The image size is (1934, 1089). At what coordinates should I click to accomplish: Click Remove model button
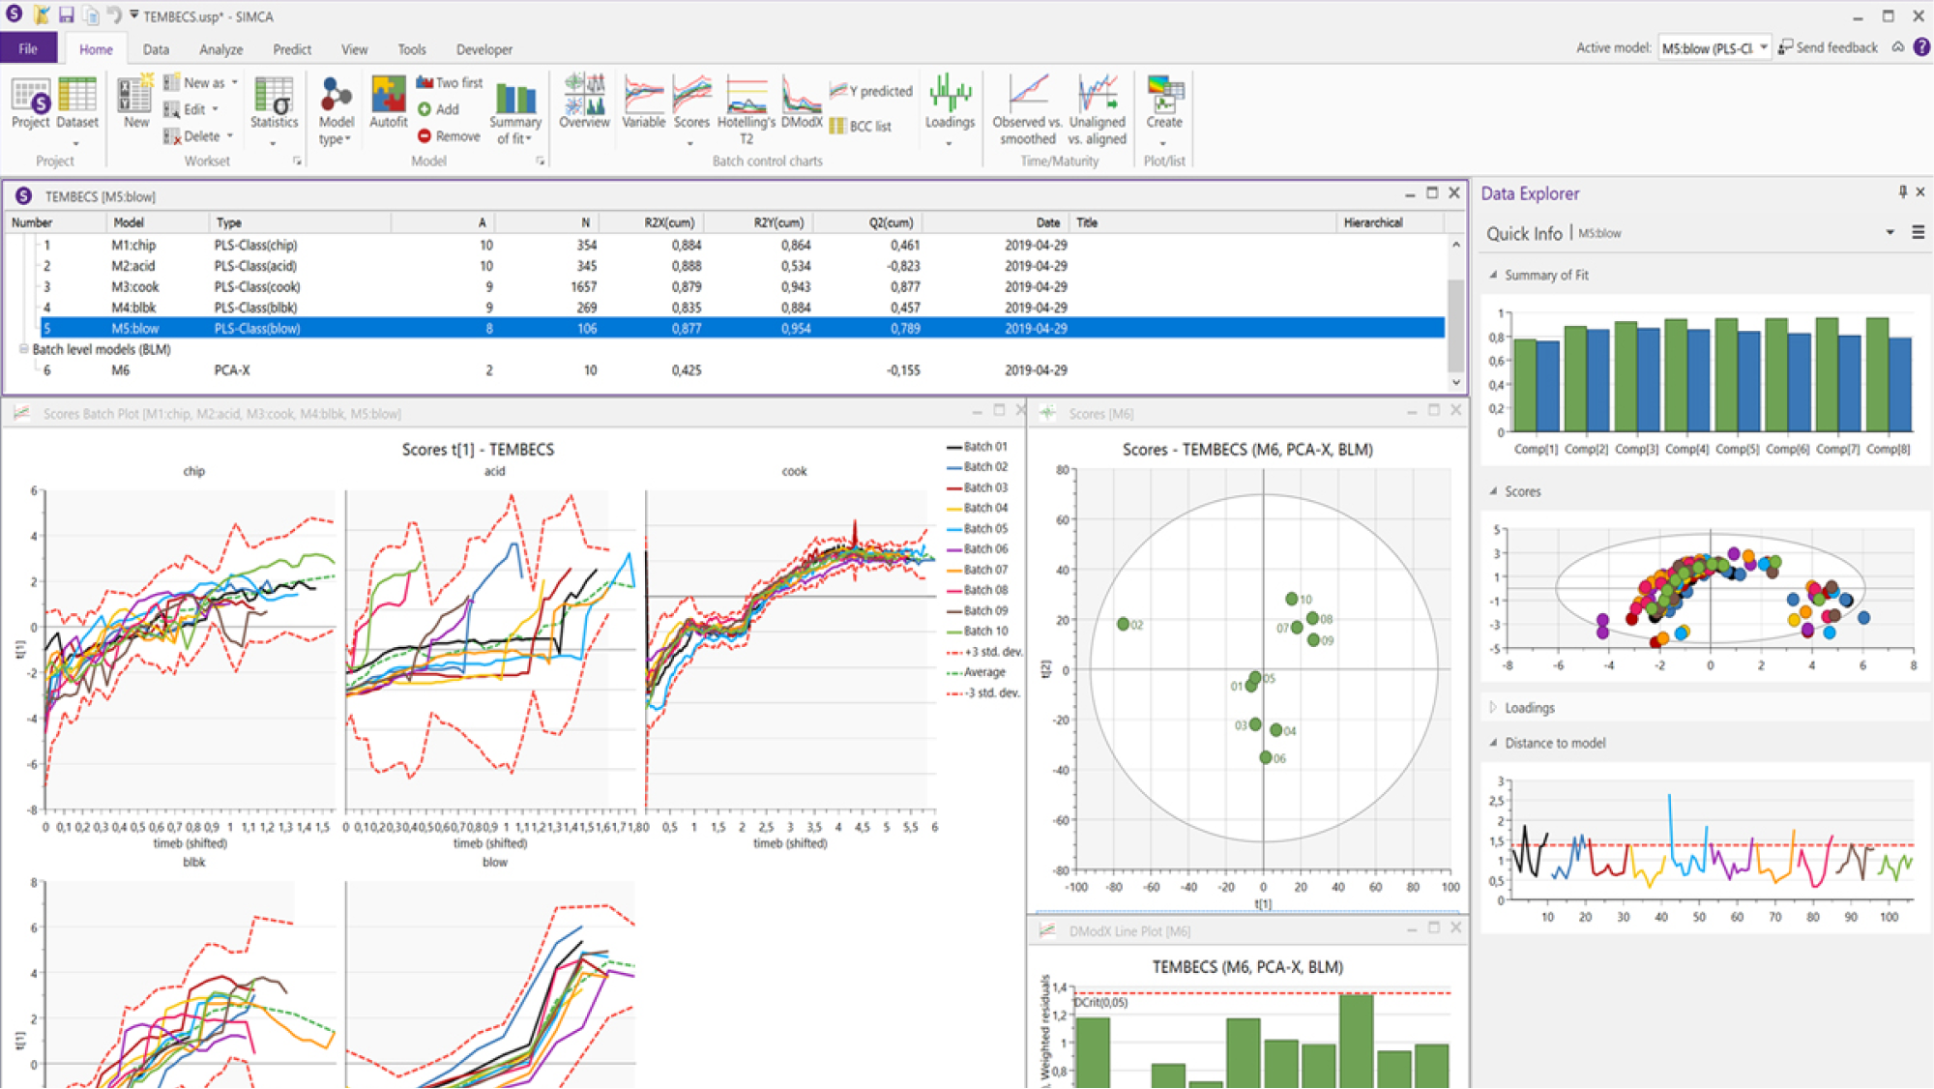[449, 136]
